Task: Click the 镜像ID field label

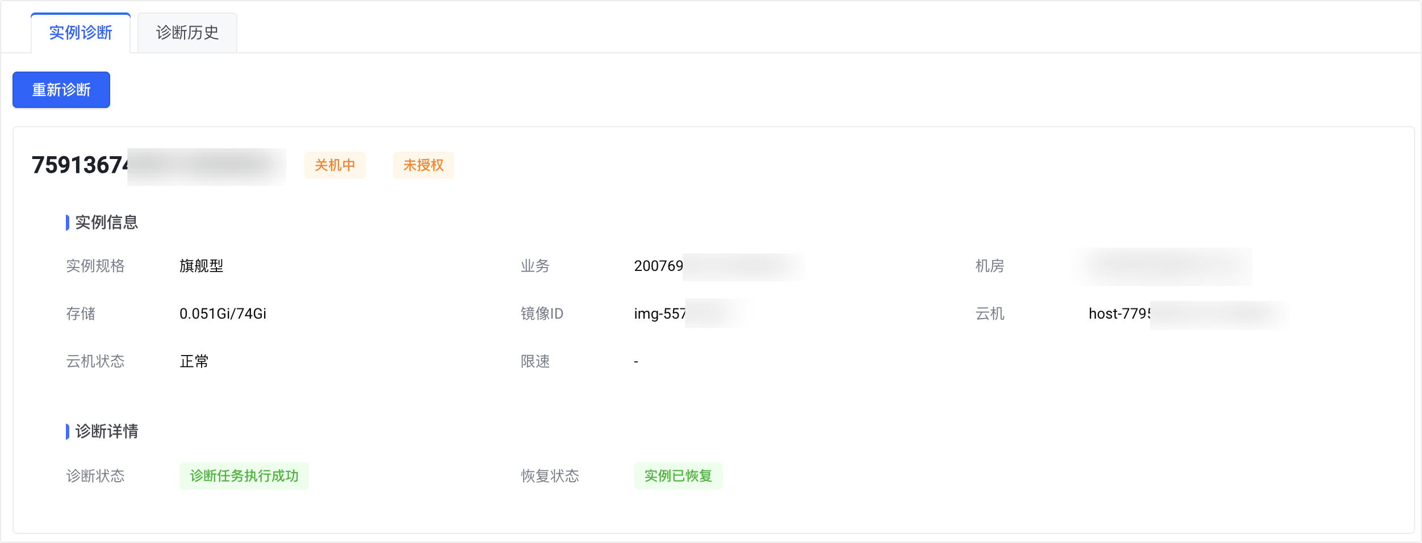Action: pos(542,314)
